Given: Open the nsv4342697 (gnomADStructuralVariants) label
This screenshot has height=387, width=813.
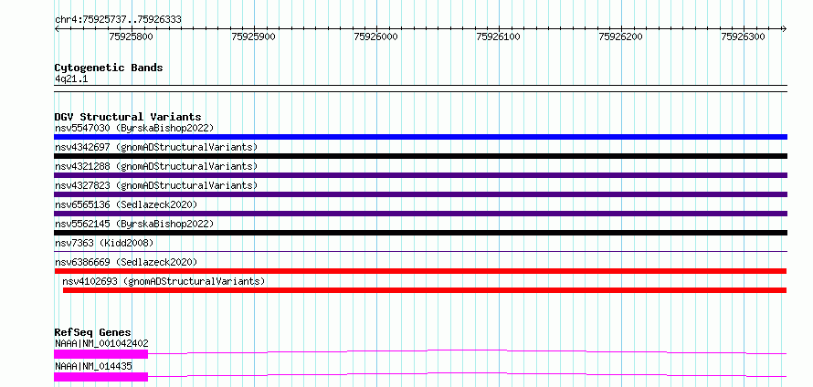Looking at the screenshot, I should (x=156, y=147).
